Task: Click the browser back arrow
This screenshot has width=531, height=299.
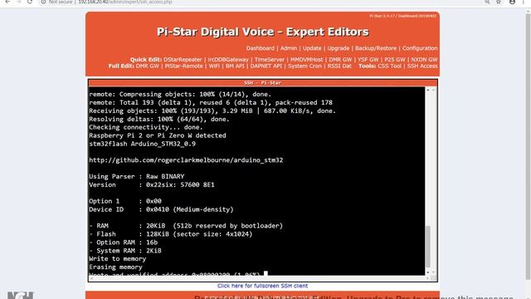Action: click(x=7, y=2)
